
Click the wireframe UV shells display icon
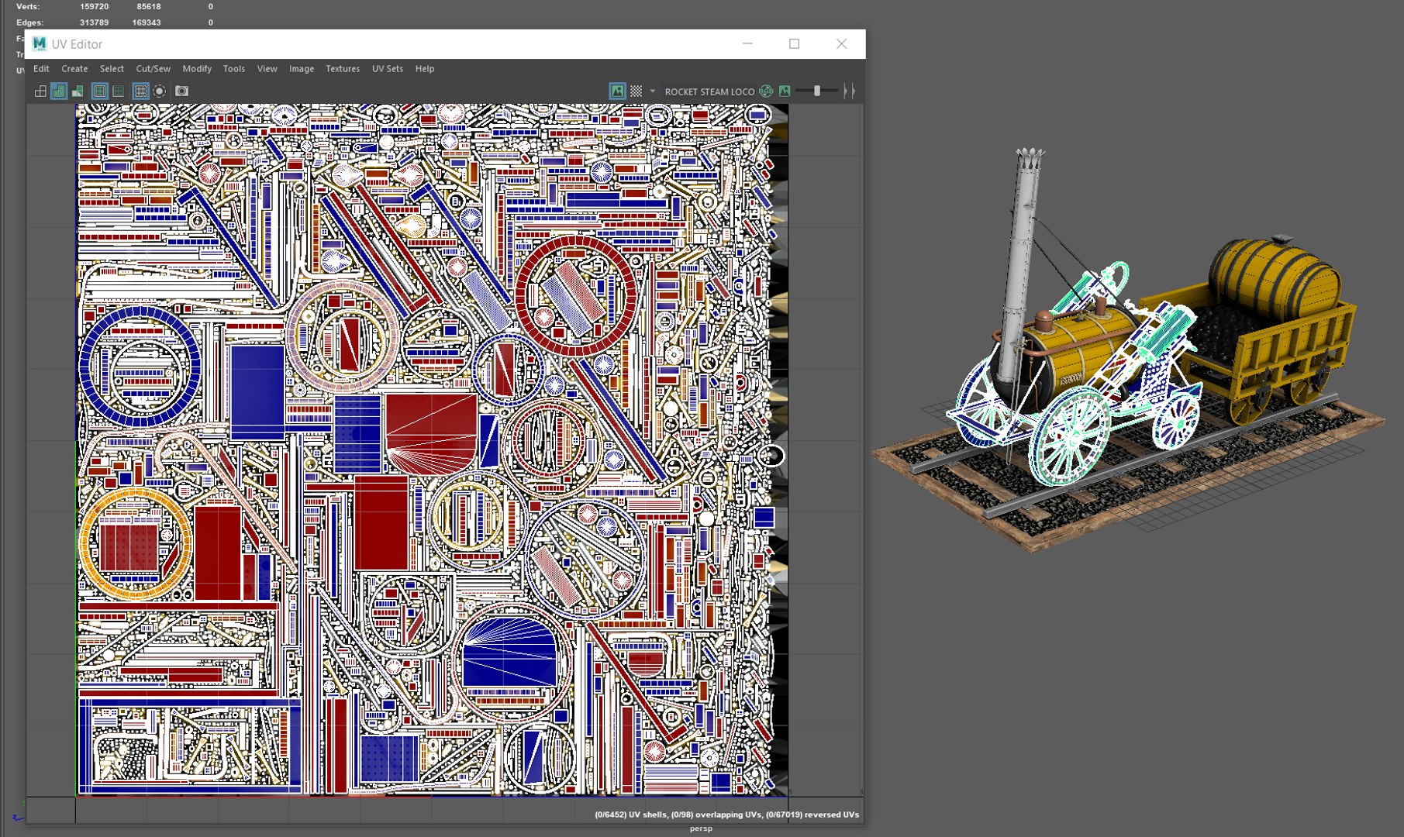[40, 91]
